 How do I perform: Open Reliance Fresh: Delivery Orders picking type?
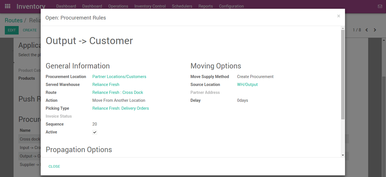coord(120,108)
